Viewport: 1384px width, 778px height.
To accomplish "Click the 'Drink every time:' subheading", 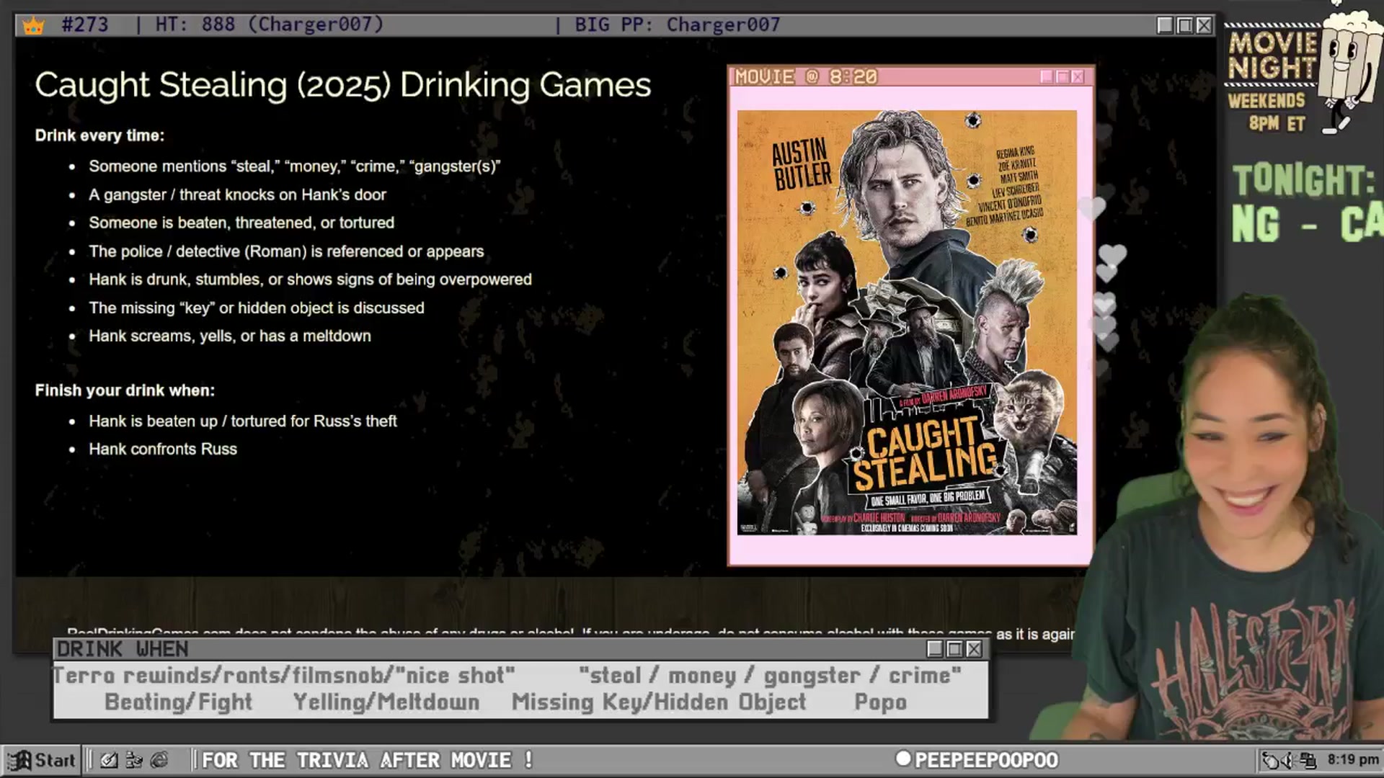I will [x=99, y=135].
